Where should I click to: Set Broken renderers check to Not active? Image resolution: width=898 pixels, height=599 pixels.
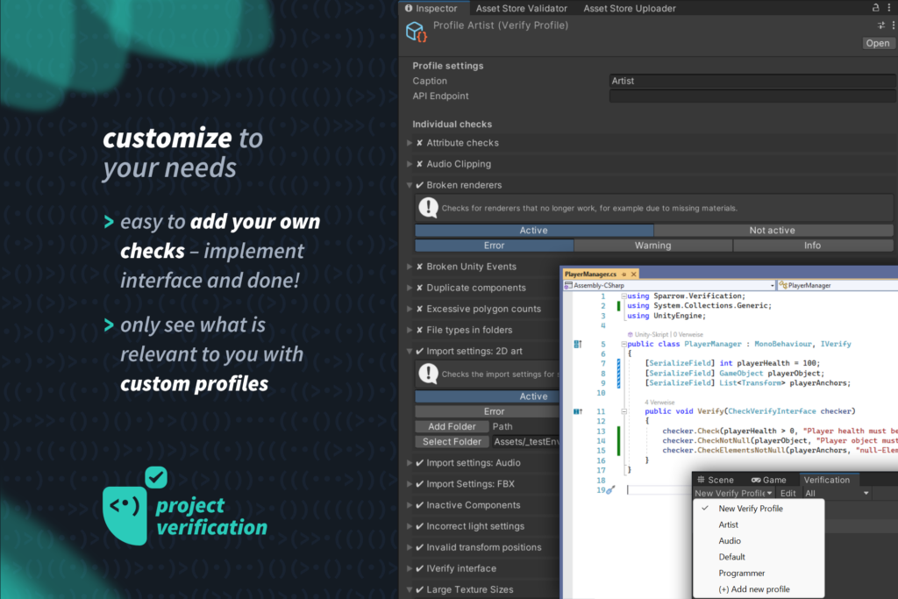[x=772, y=231]
